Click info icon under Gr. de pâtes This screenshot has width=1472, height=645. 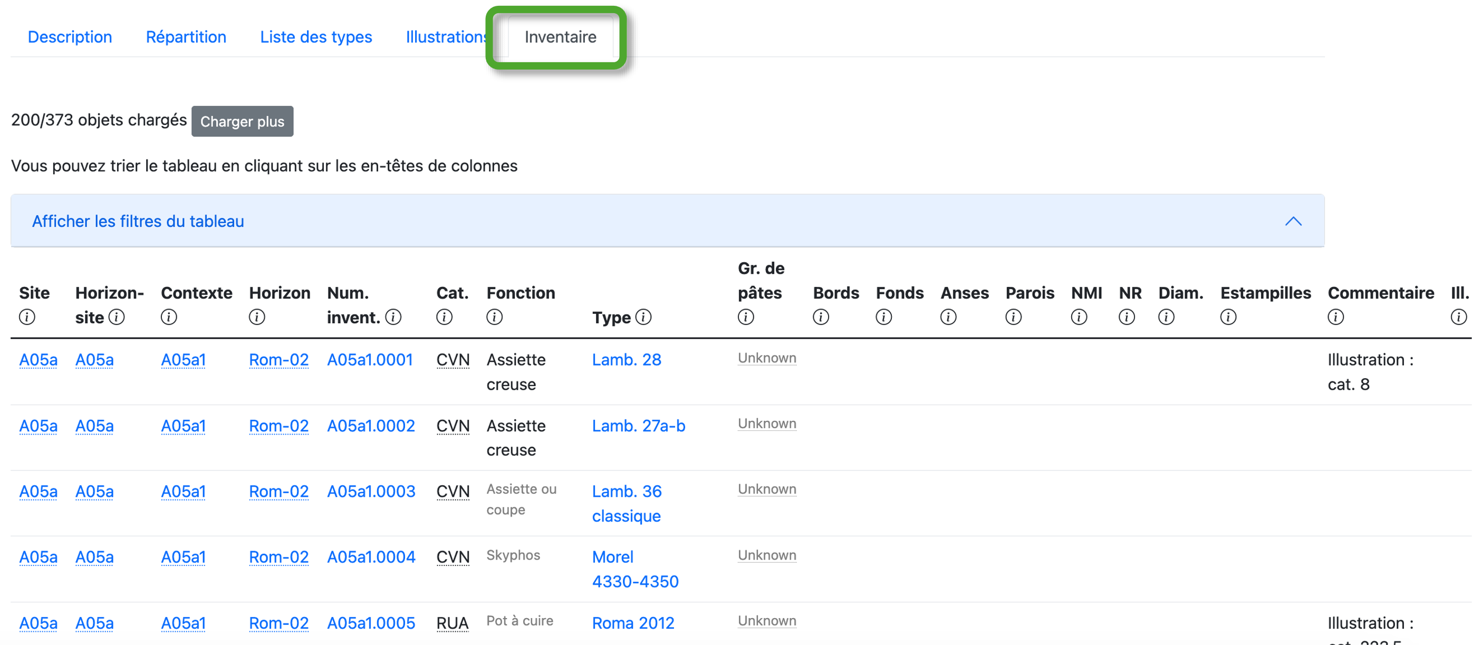click(746, 317)
